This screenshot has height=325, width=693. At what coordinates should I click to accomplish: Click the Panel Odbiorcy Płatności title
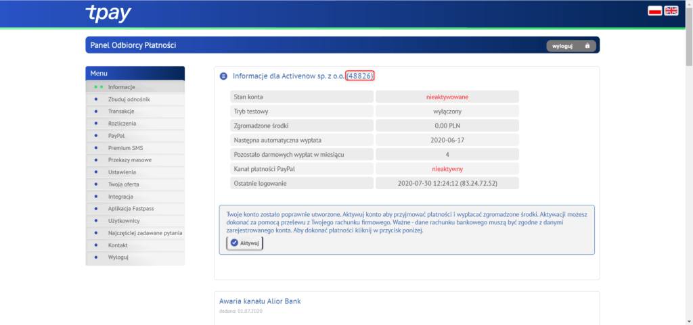pos(133,45)
